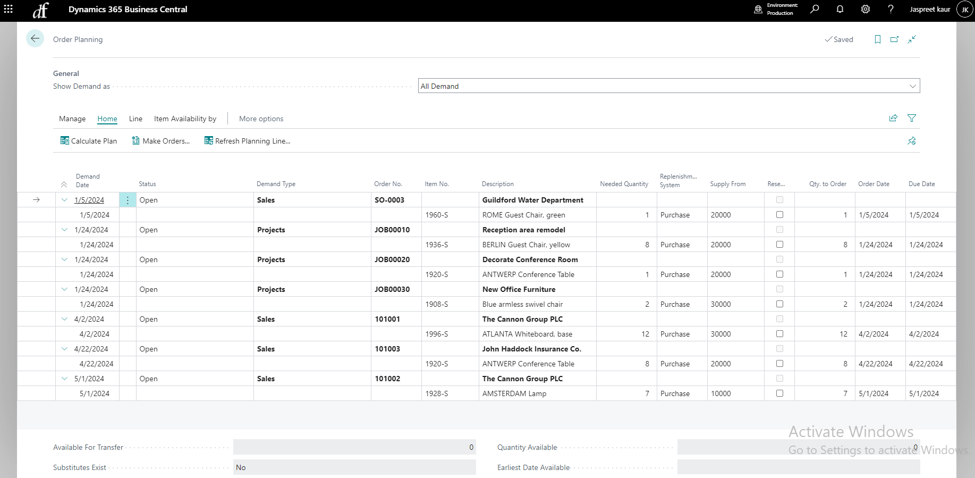Image resolution: width=975 pixels, height=478 pixels.
Task: Toggle the filter pane funnel icon
Action: pyautogui.click(x=911, y=118)
